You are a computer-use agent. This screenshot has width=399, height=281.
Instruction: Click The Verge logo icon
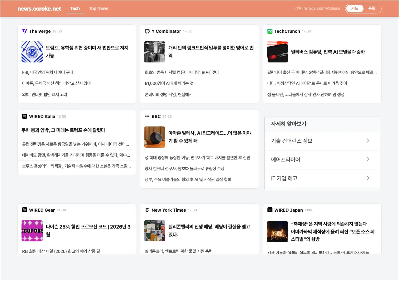(25, 31)
